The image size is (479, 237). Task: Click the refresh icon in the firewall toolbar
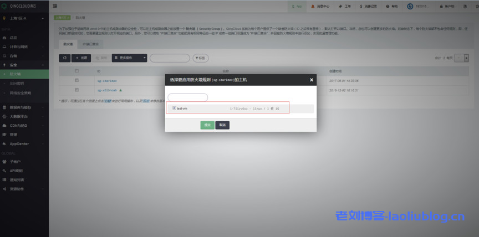[x=65, y=58]
